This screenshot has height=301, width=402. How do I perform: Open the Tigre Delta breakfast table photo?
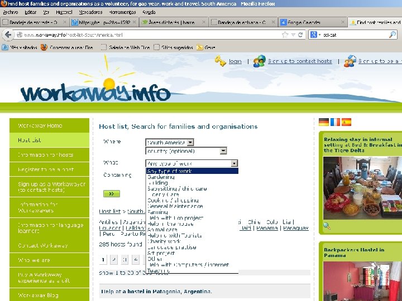coord(362,188)
